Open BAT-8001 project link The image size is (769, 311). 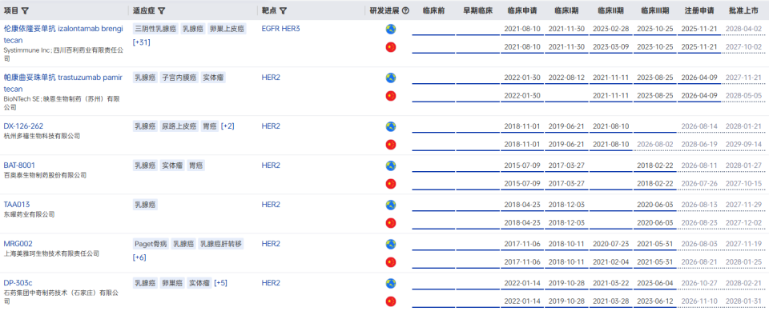pyautogui.click(x=19, y=165)
